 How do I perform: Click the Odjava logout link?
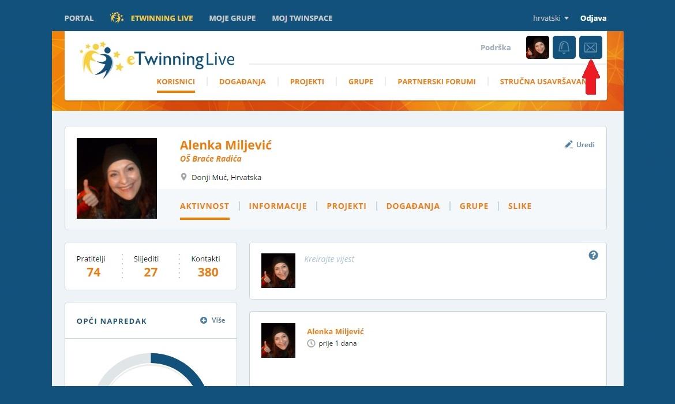[x=593, y=18]
